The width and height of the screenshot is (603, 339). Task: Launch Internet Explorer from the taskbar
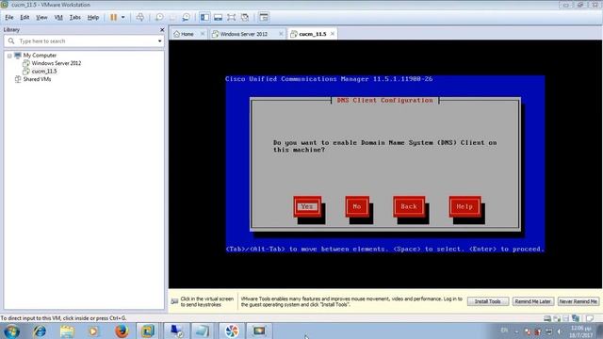pos(40,331)
